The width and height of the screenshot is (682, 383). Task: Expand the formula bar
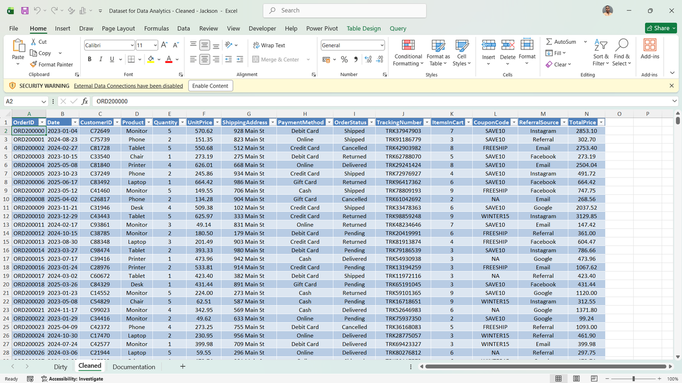click(675, 101)
